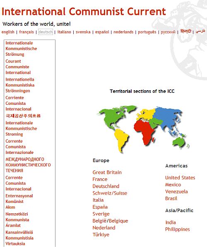Open Courant Communiste International sidebar link
207x247 pixels.
click(18, 67)
